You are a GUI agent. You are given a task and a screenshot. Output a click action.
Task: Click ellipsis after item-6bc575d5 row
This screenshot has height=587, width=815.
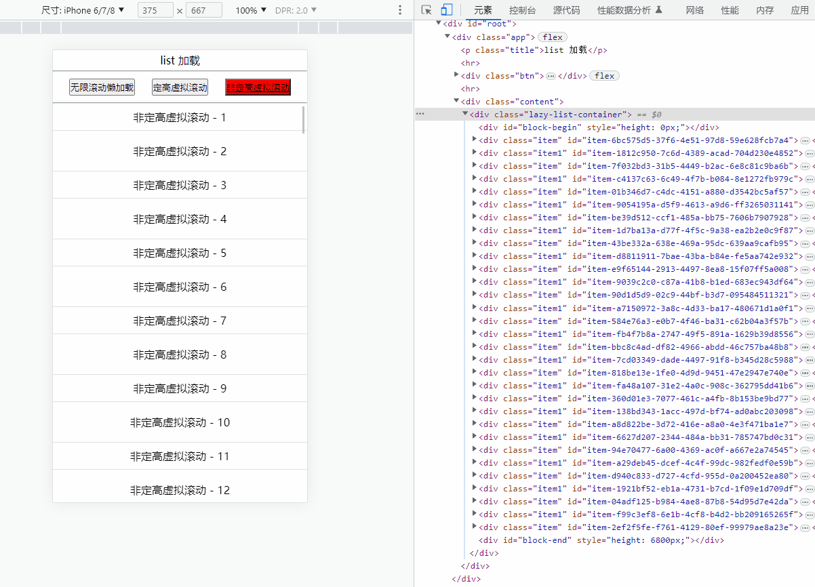click(805, 140)
